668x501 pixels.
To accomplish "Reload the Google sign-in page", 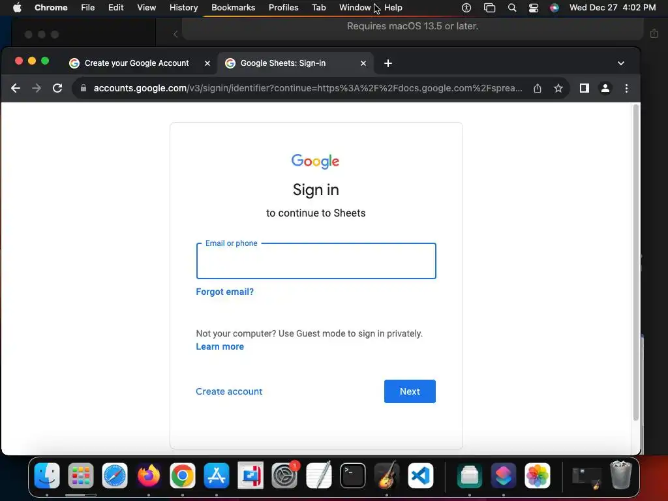I will (57, 88).
